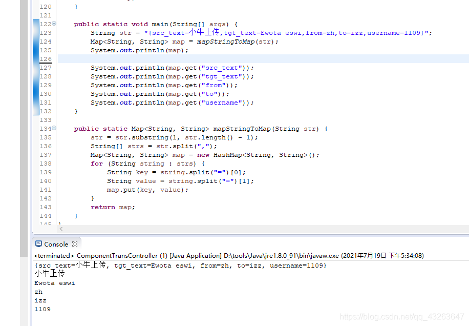Click the "to" string on line 130

(x=209, y=94)
